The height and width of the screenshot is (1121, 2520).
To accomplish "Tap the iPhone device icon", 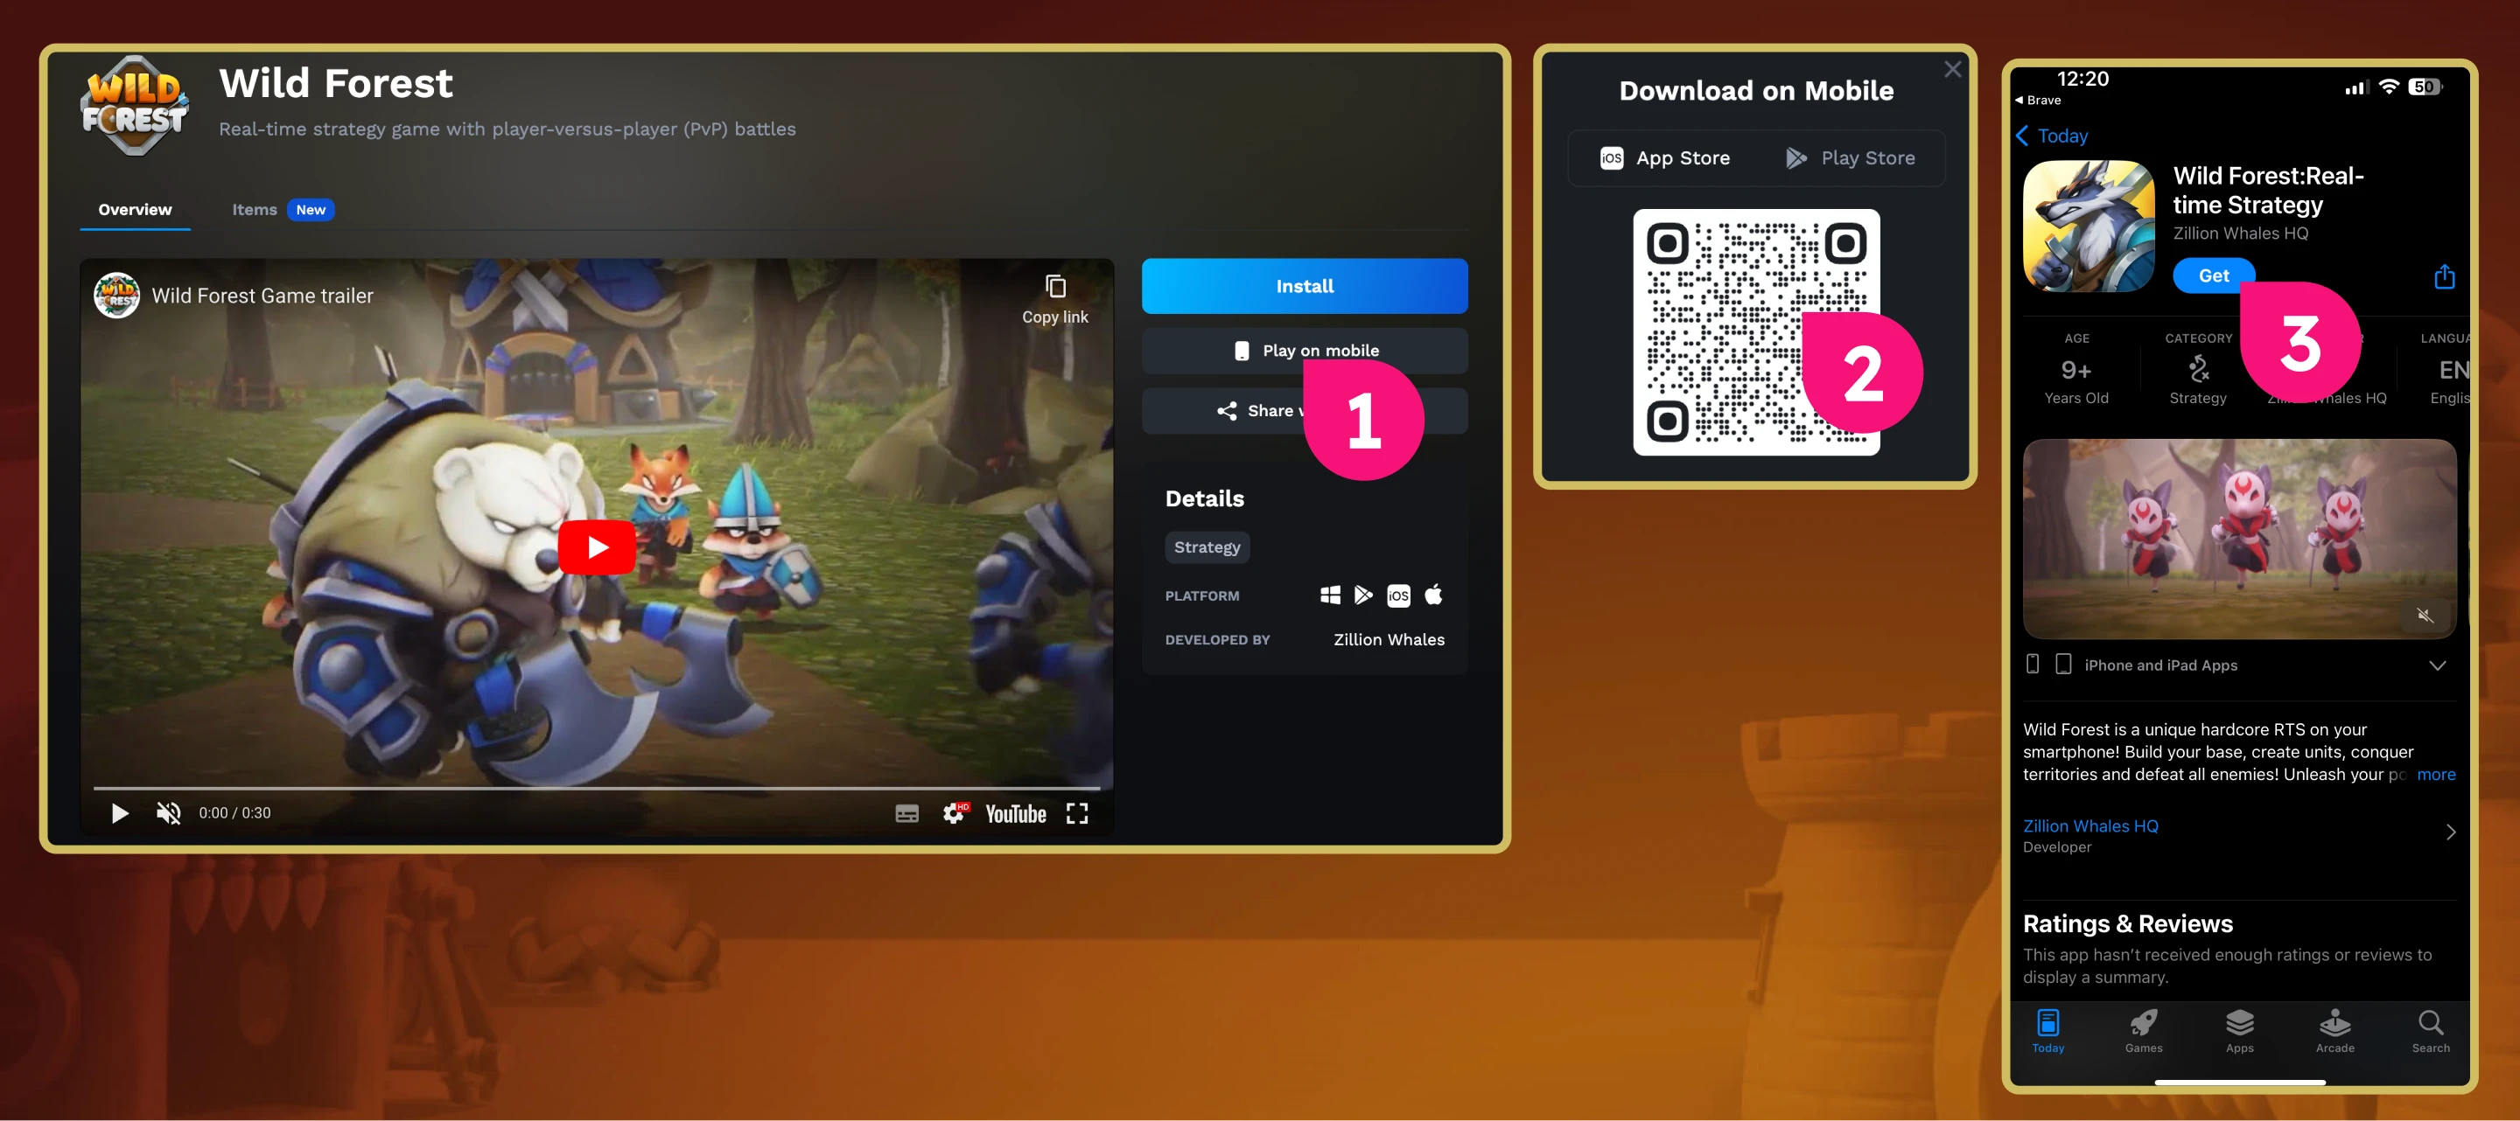I will [x=2032, y=665].
